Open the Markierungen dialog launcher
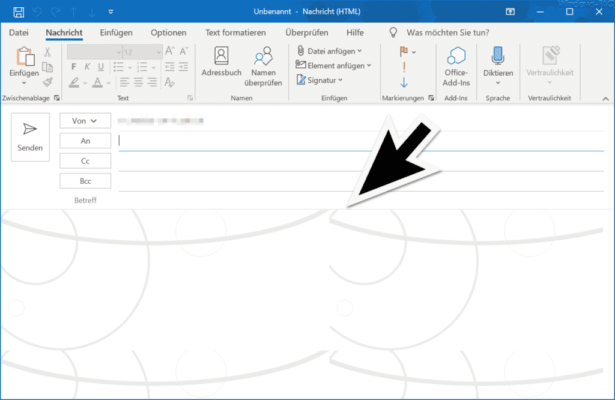 (x=431, y=98)
